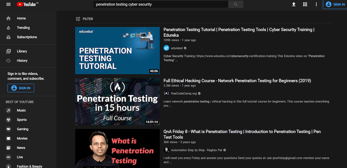The height and width of the screenshot is (168, 347).
Task: Click the '3.3M views' text
Action: click(x=171, y=85)
